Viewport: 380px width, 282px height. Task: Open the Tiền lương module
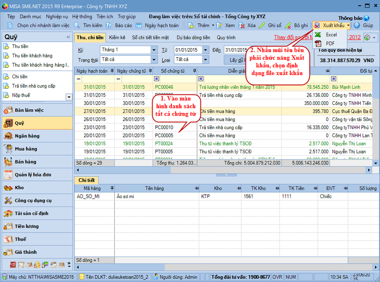[x=37, y=226]
